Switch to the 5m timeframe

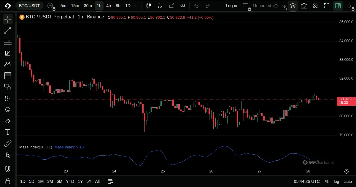tap(63, 6)
